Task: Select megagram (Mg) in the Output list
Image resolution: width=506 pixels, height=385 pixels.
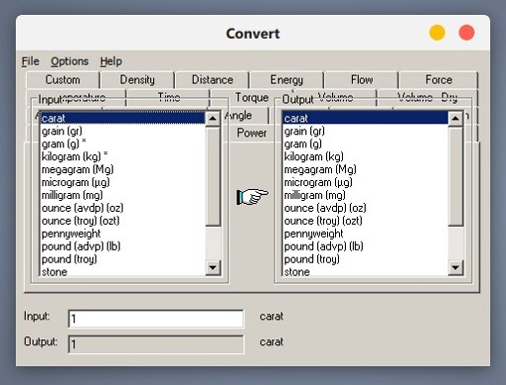Action: coord(366,169)
